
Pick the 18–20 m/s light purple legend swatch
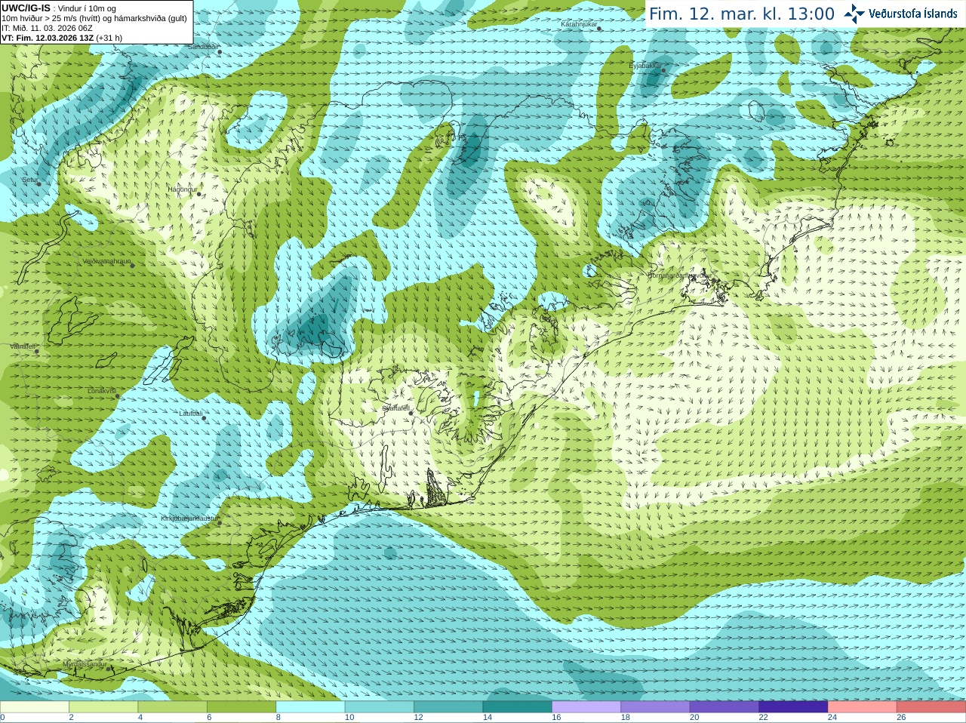pyautogui.click(x=655, y=707)
